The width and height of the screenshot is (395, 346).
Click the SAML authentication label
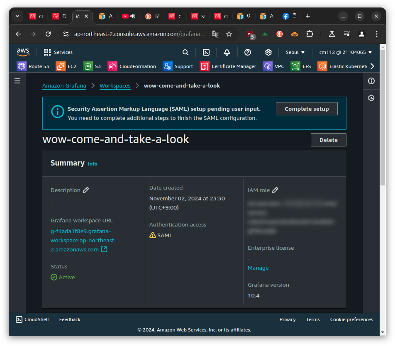[x=165, y=236]
